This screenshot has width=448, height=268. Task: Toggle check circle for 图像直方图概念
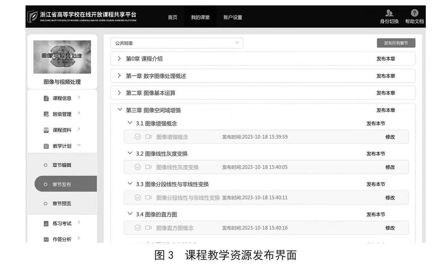138,228
